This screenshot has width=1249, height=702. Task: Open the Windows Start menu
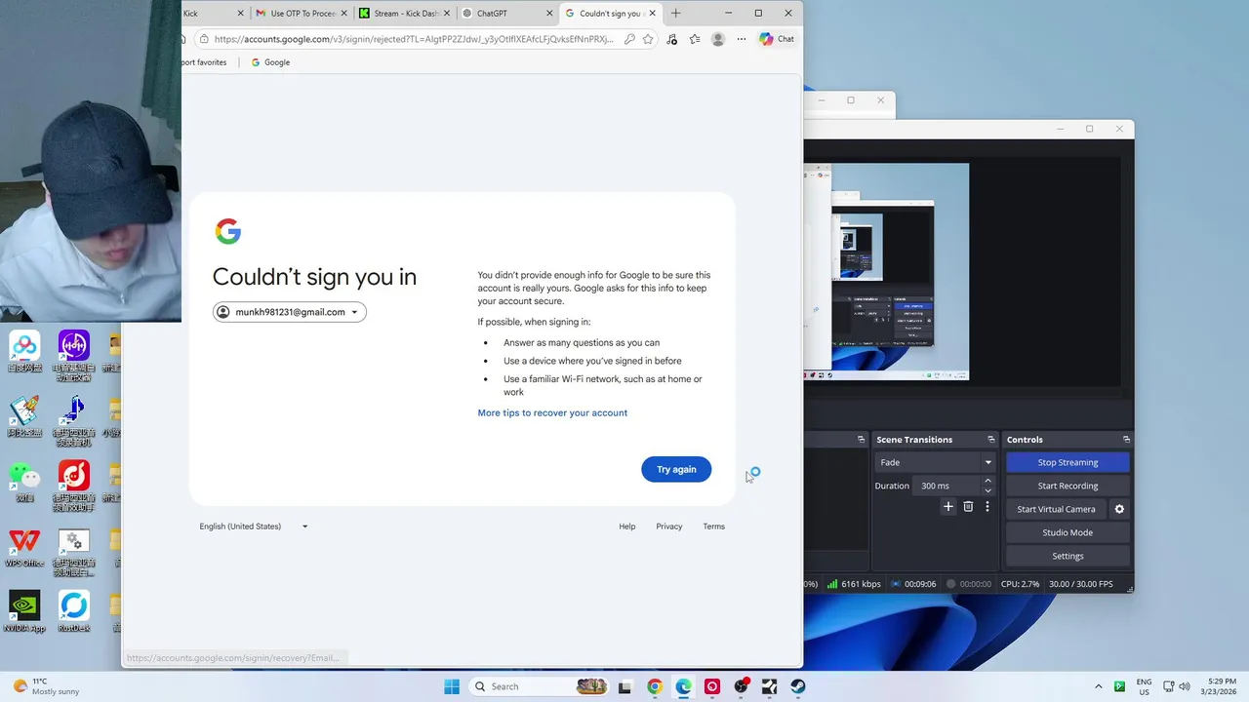click(452, 686)
